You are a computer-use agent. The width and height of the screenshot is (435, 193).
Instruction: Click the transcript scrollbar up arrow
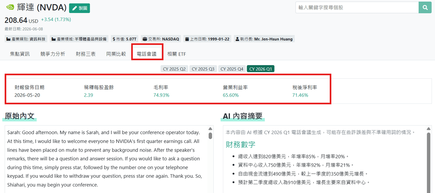coord(210,129)
